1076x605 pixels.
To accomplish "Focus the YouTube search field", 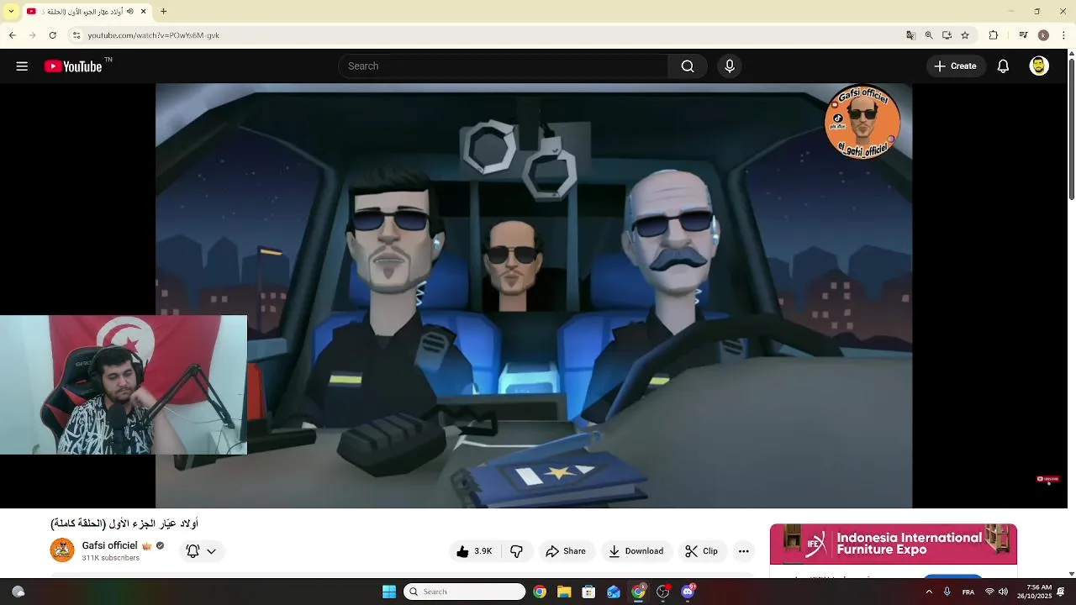I will (x=503, y=66).
